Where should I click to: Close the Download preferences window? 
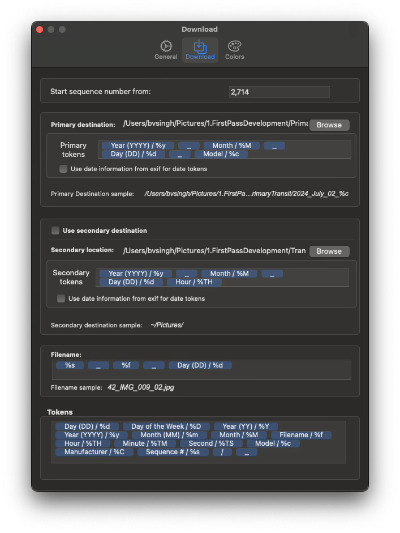pos(40,29)
